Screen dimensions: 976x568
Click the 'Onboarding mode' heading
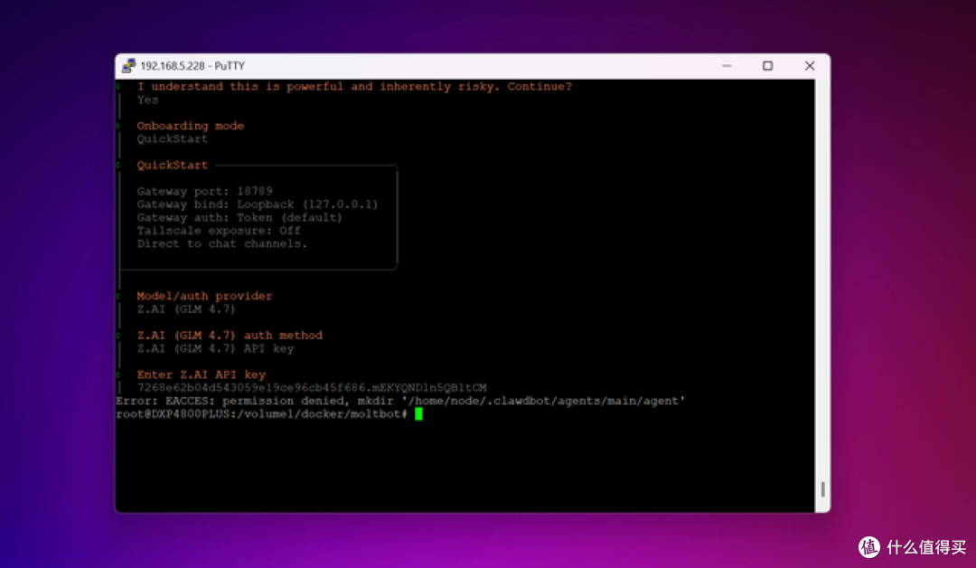(x=191, y=126)
